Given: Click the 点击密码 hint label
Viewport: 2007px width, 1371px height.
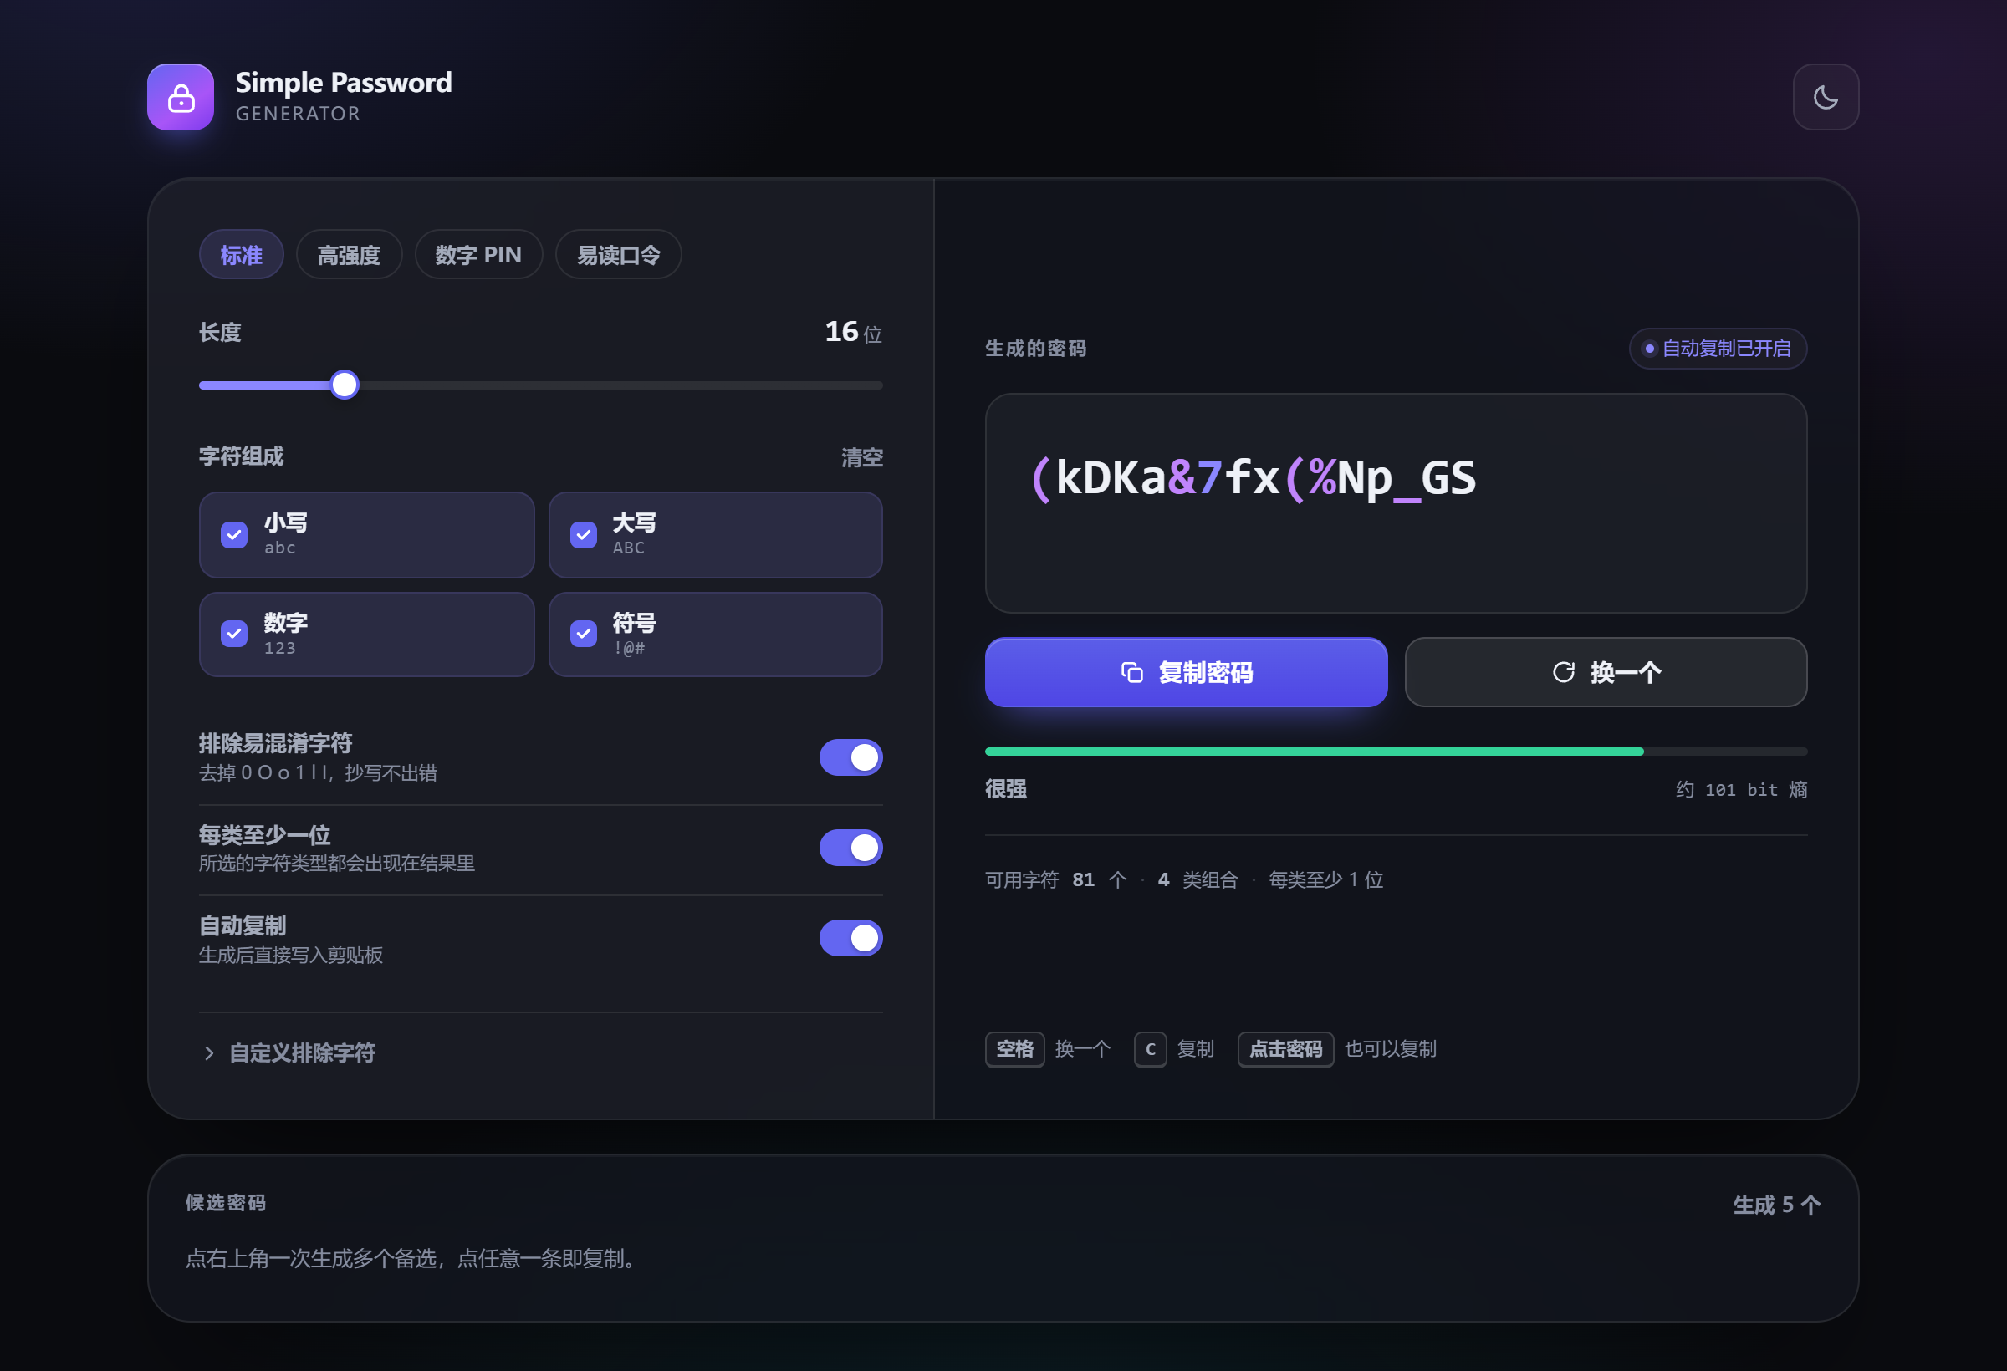Looking at the screenshot, I should click(x=1285, y=1049).
